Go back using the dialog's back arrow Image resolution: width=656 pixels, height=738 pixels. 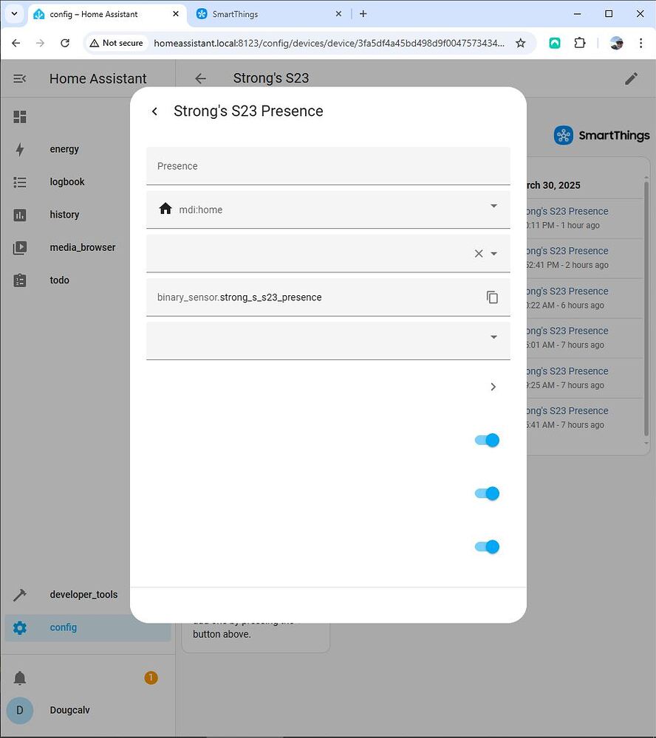click(154, 111)
